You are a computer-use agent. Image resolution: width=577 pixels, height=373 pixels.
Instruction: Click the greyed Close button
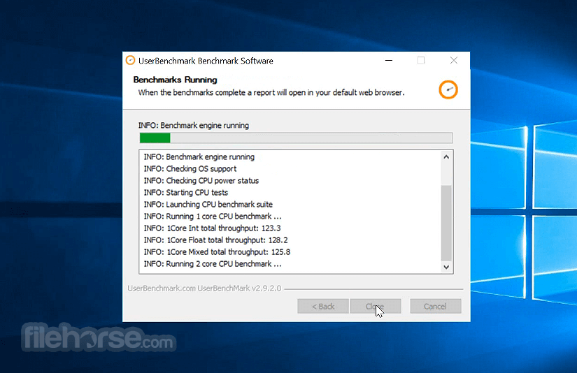pos(376,306)
